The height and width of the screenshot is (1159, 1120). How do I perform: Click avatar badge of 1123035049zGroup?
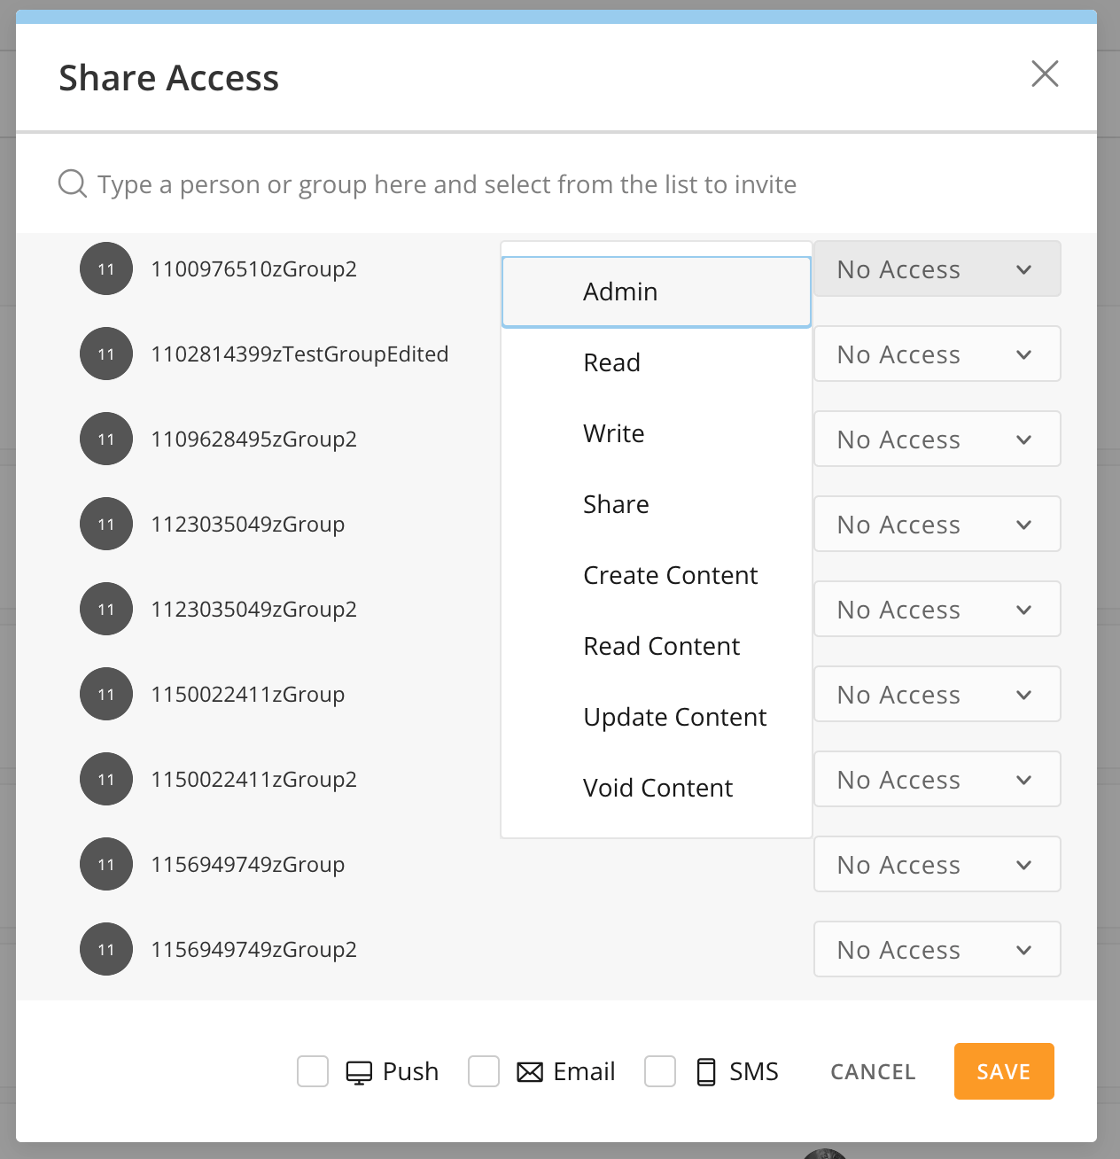(106, 524)
